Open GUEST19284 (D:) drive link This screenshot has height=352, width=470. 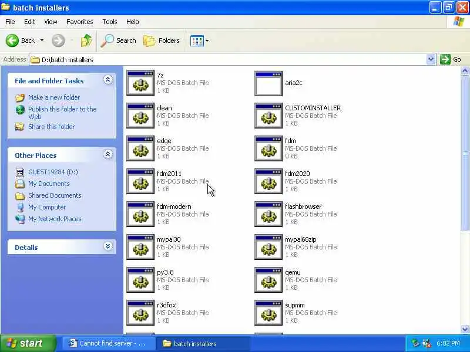tap(53, 172)
